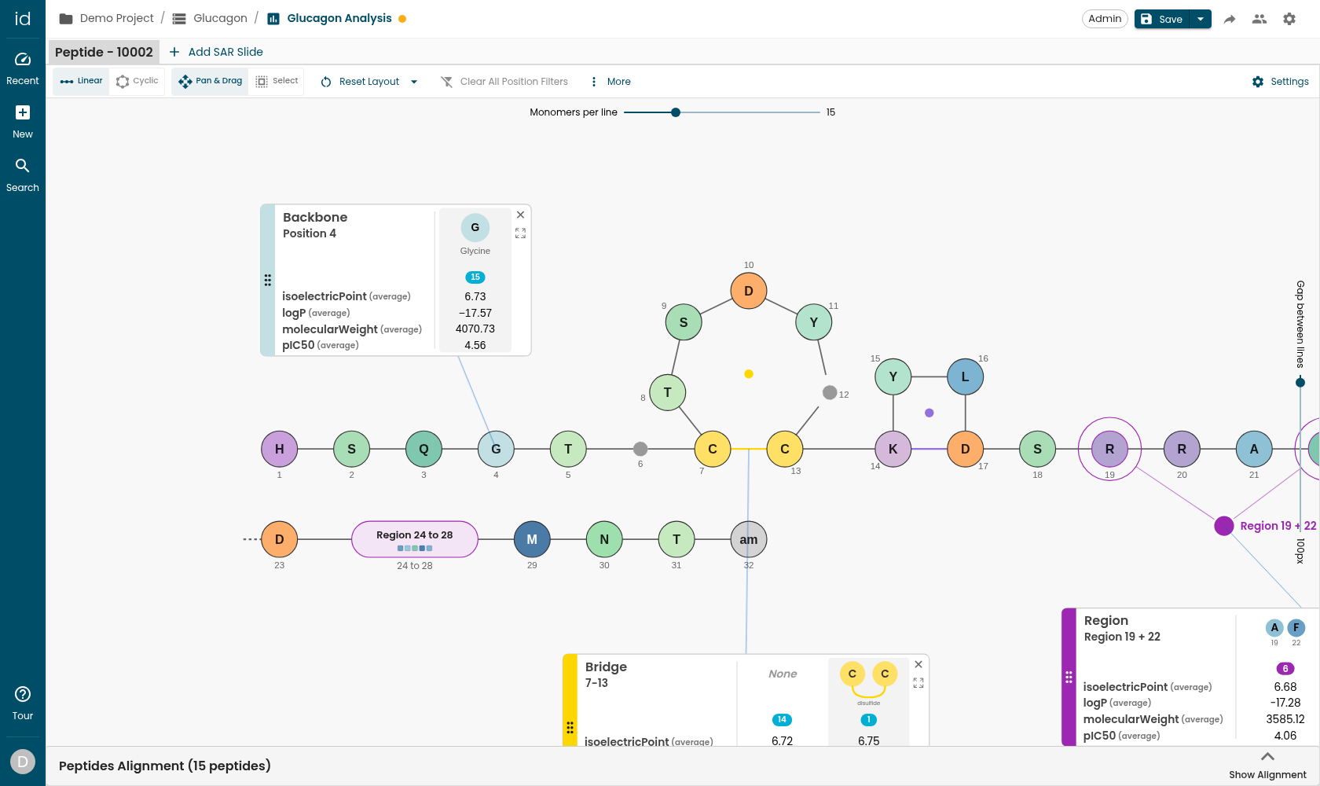The image size is (1320, 786).
Task: Go to Glucagon breadcrumb
Action: (210, 18)
